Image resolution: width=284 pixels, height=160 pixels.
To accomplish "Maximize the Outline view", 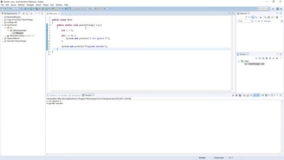I will click(x=280, y=54).
